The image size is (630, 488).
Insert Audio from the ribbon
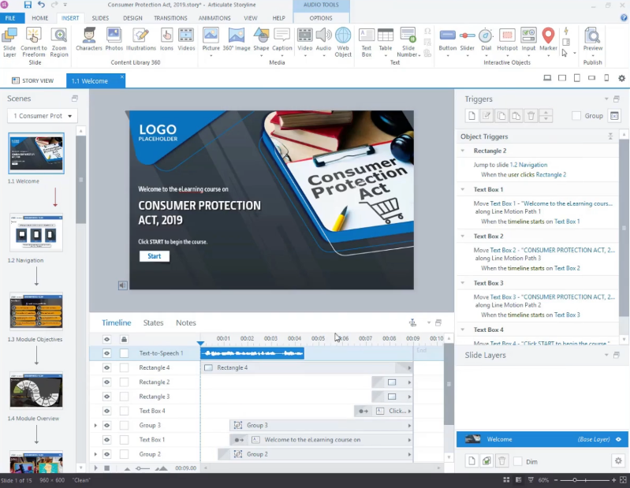click(x=323, y=42)
